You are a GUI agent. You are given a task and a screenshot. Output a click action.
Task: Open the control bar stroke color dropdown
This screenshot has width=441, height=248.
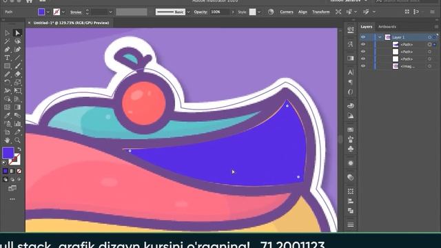63,12
